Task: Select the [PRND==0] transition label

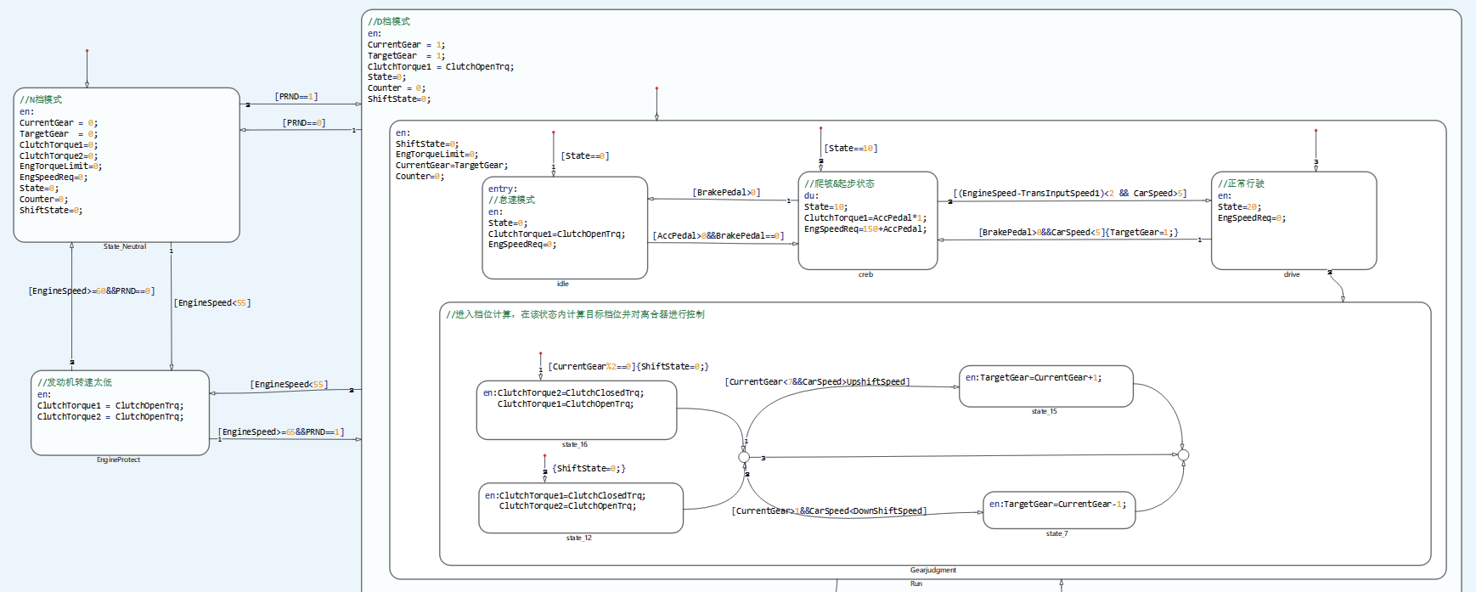Action: tap(303, 123)
